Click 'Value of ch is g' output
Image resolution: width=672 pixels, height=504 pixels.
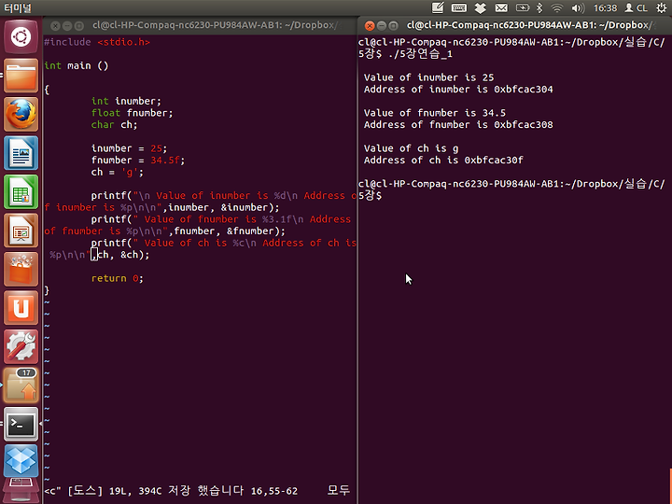tap(411, 148)
